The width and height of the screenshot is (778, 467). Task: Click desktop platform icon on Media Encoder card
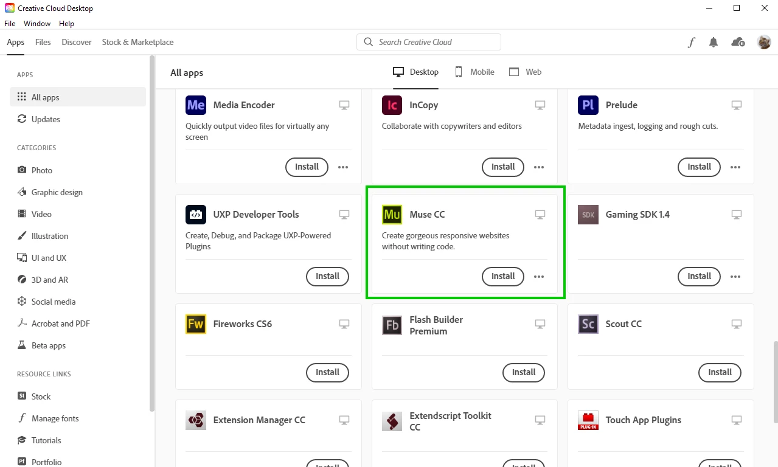344,105
